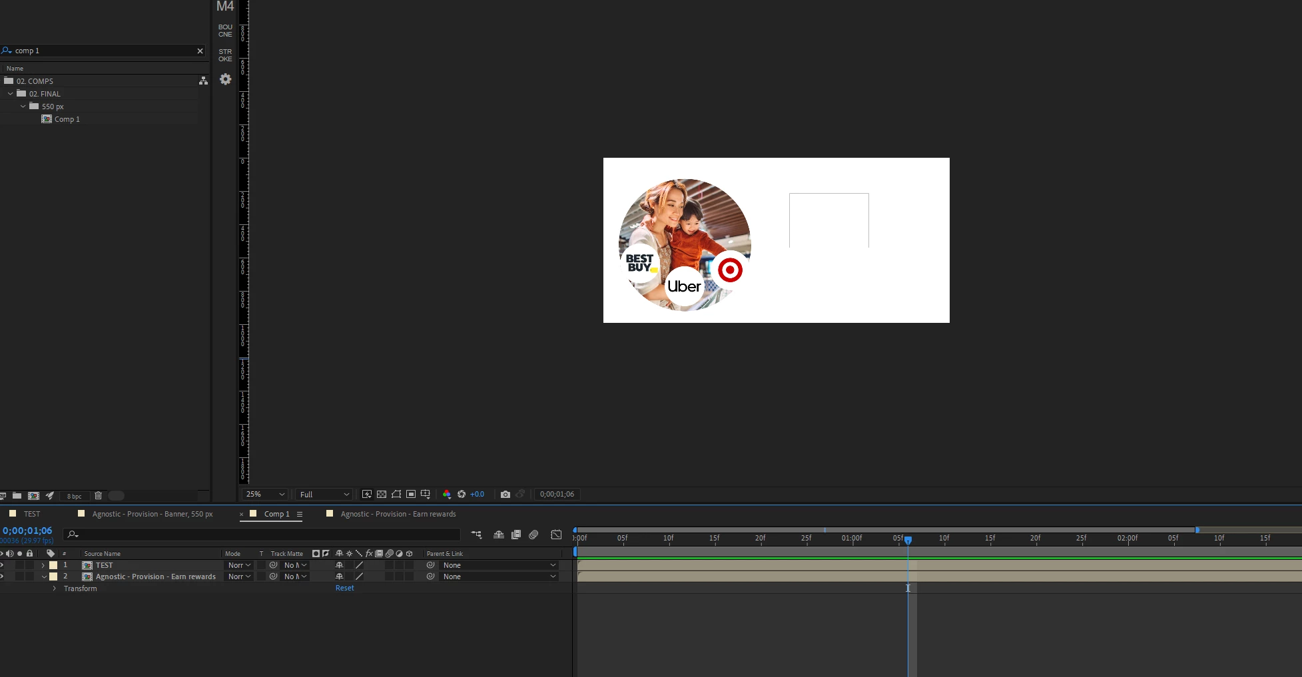Toggle Hide Shy Layers switch in timeline
The width and height of the screenshot is (1302, 677).
point(498,535)
